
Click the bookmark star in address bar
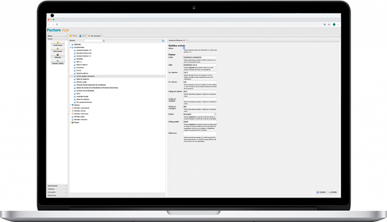click(329, 24)
